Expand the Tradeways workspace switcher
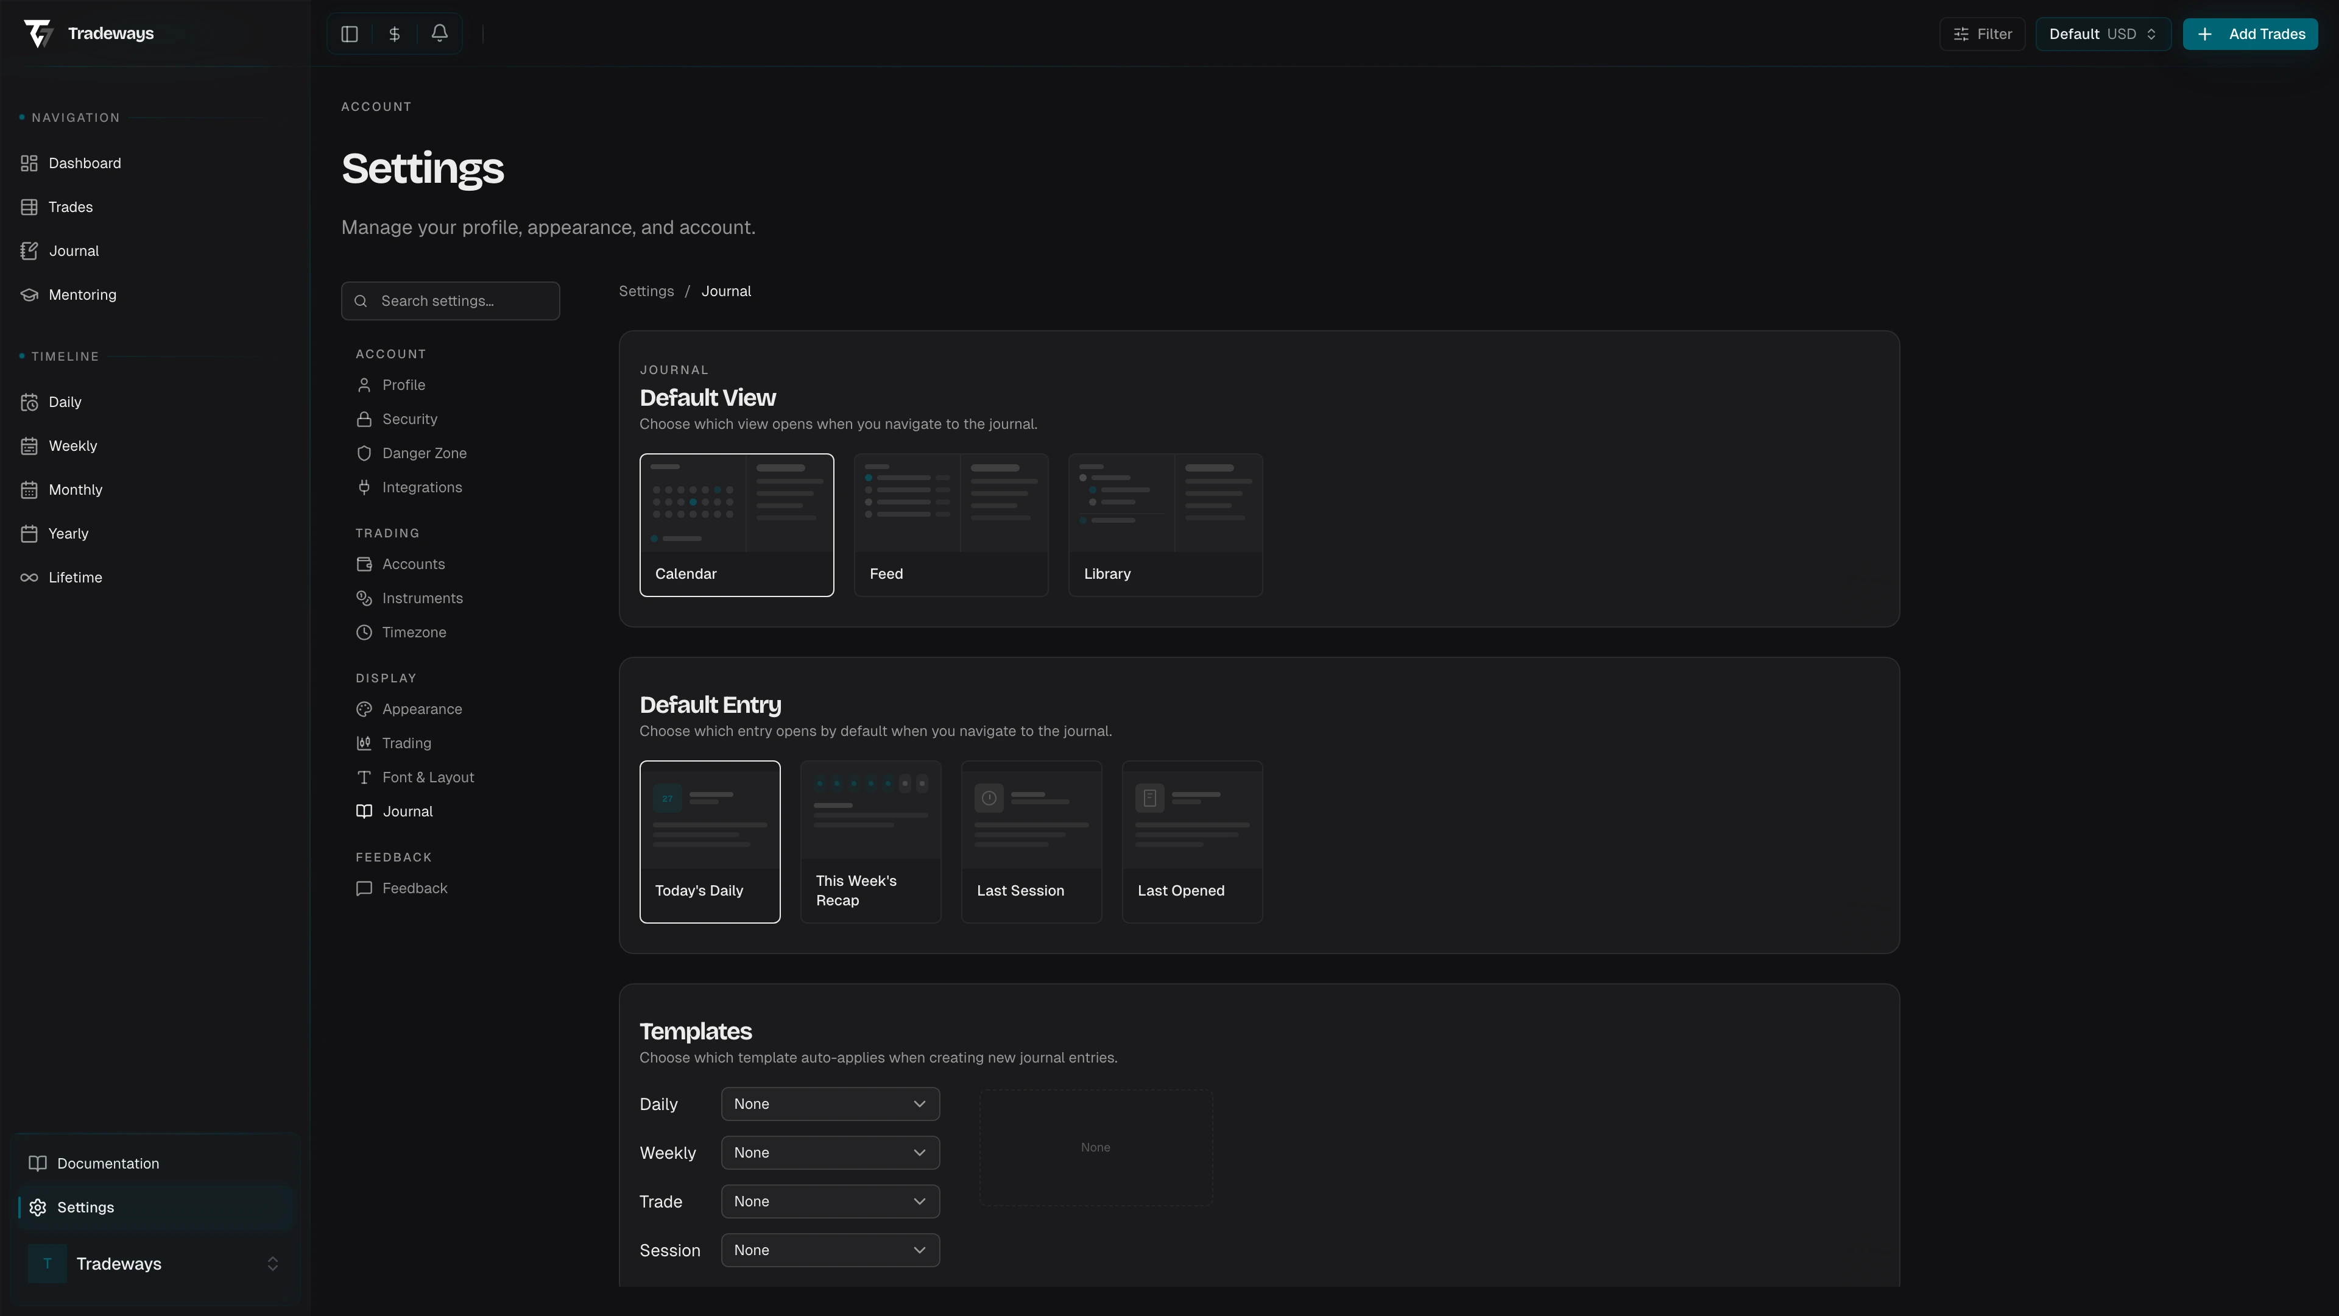This screenshot has width=2339, height=1316. point(154,1264)
